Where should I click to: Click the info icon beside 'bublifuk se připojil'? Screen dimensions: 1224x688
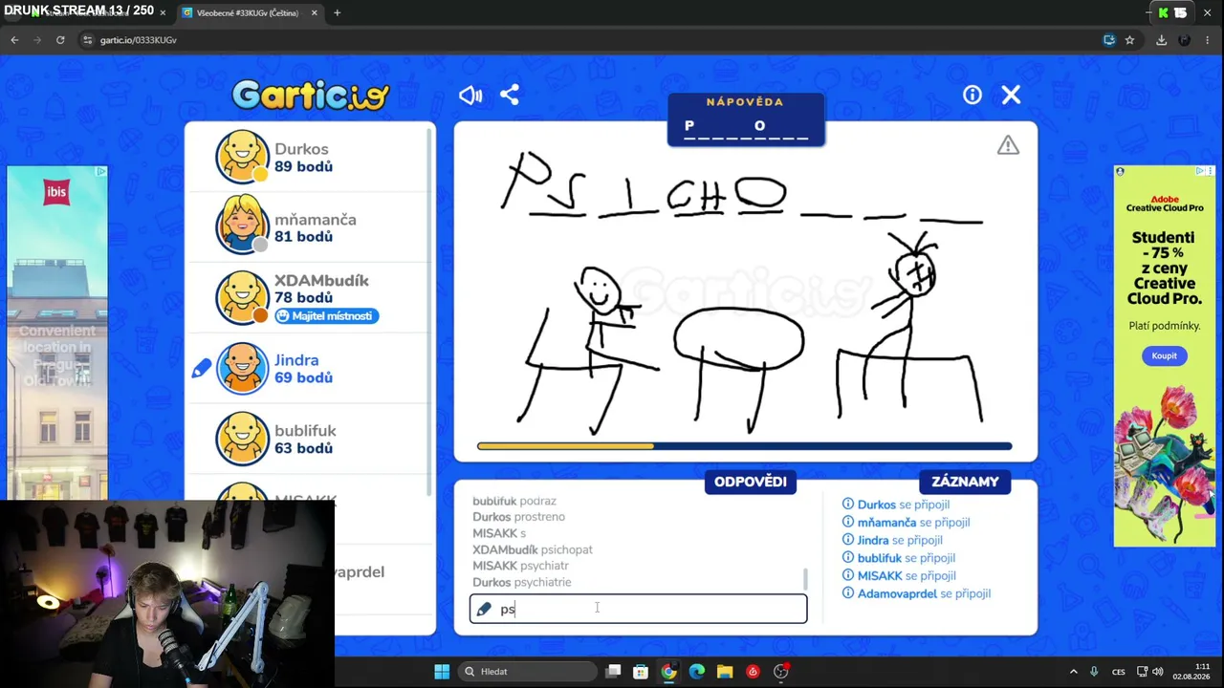coord(848,557)
